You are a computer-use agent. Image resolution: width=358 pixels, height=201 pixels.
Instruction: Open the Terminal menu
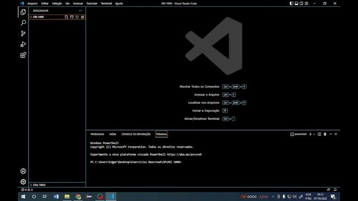pos(106,3)
